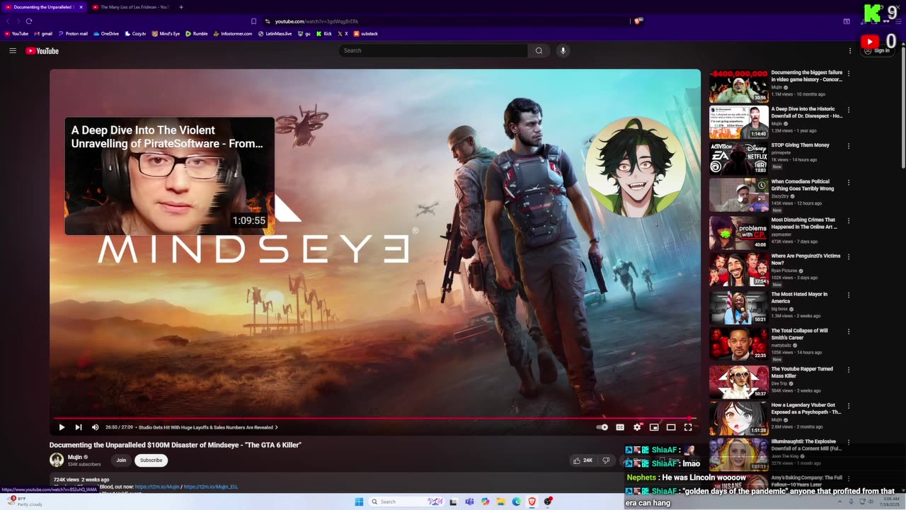Open the gmail bookmark
Viewport: 906px width, 510px height.
pyautogui.click(x=42, y=33)
